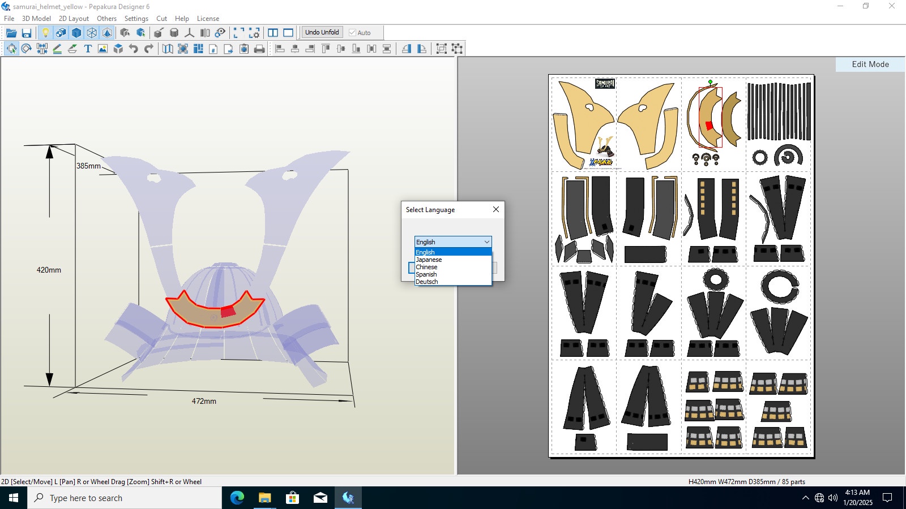Toggle the Auto checkbox

click(352, 33)
